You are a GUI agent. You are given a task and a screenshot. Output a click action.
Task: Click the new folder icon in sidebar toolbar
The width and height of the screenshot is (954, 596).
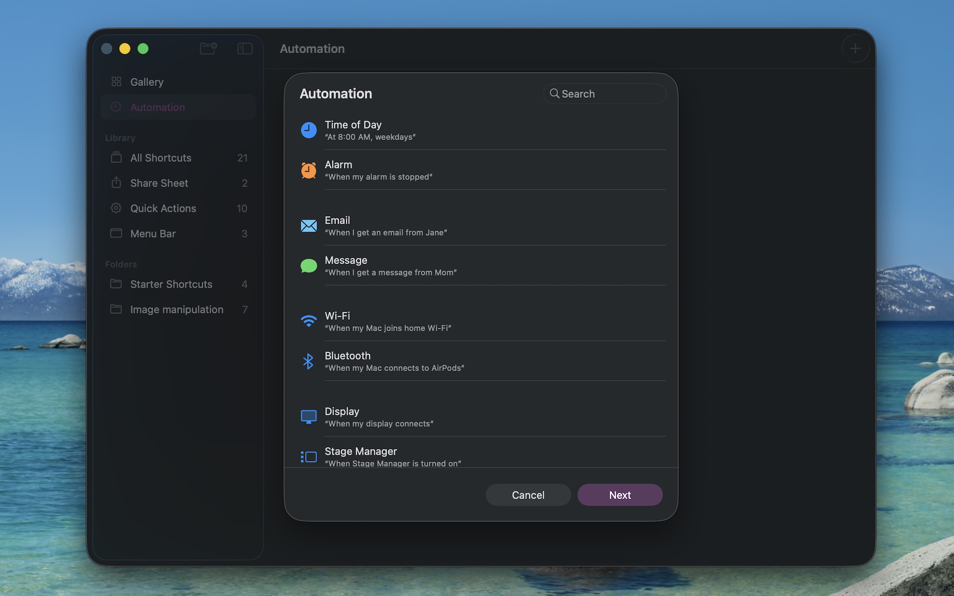click(x=208, y=48)
